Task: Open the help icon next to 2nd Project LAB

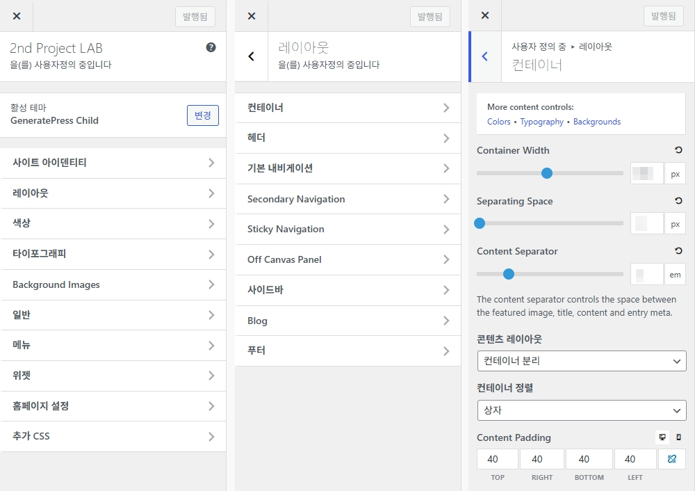Action: pos(211,47)
